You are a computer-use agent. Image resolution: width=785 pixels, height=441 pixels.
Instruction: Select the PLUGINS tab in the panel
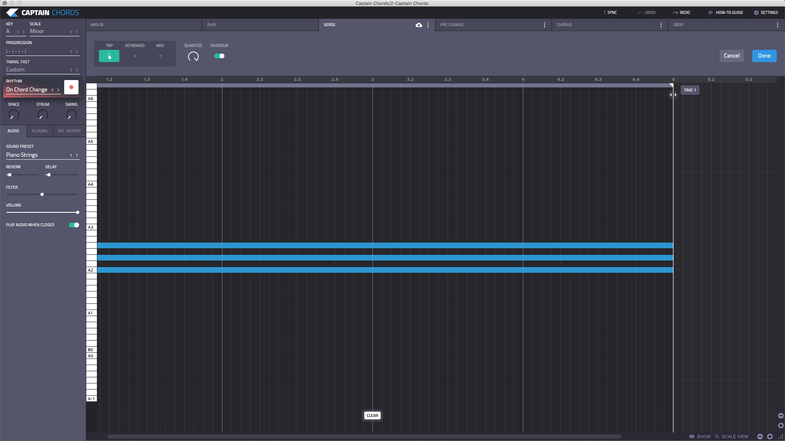pos(40,130)
